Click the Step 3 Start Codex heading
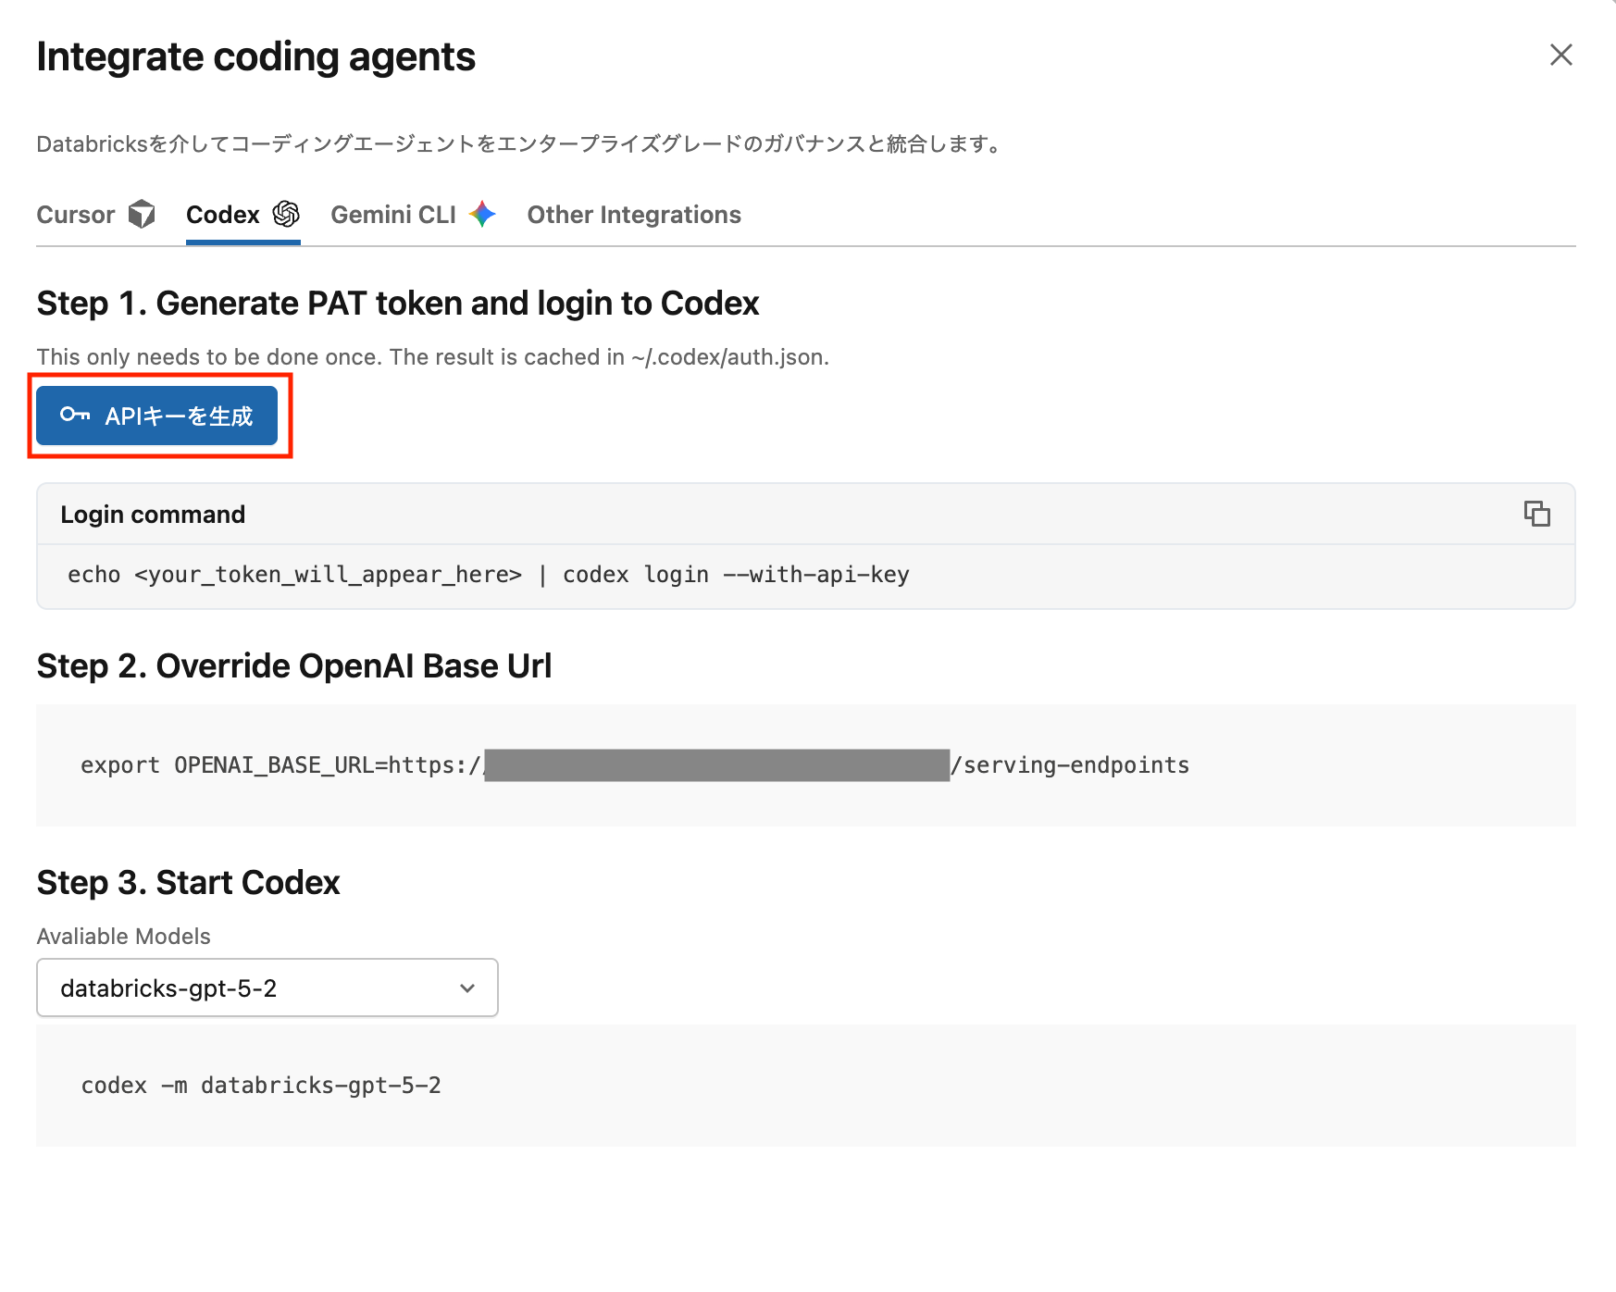Viewport: 1616px width, 1292px height. coord(188,883)
